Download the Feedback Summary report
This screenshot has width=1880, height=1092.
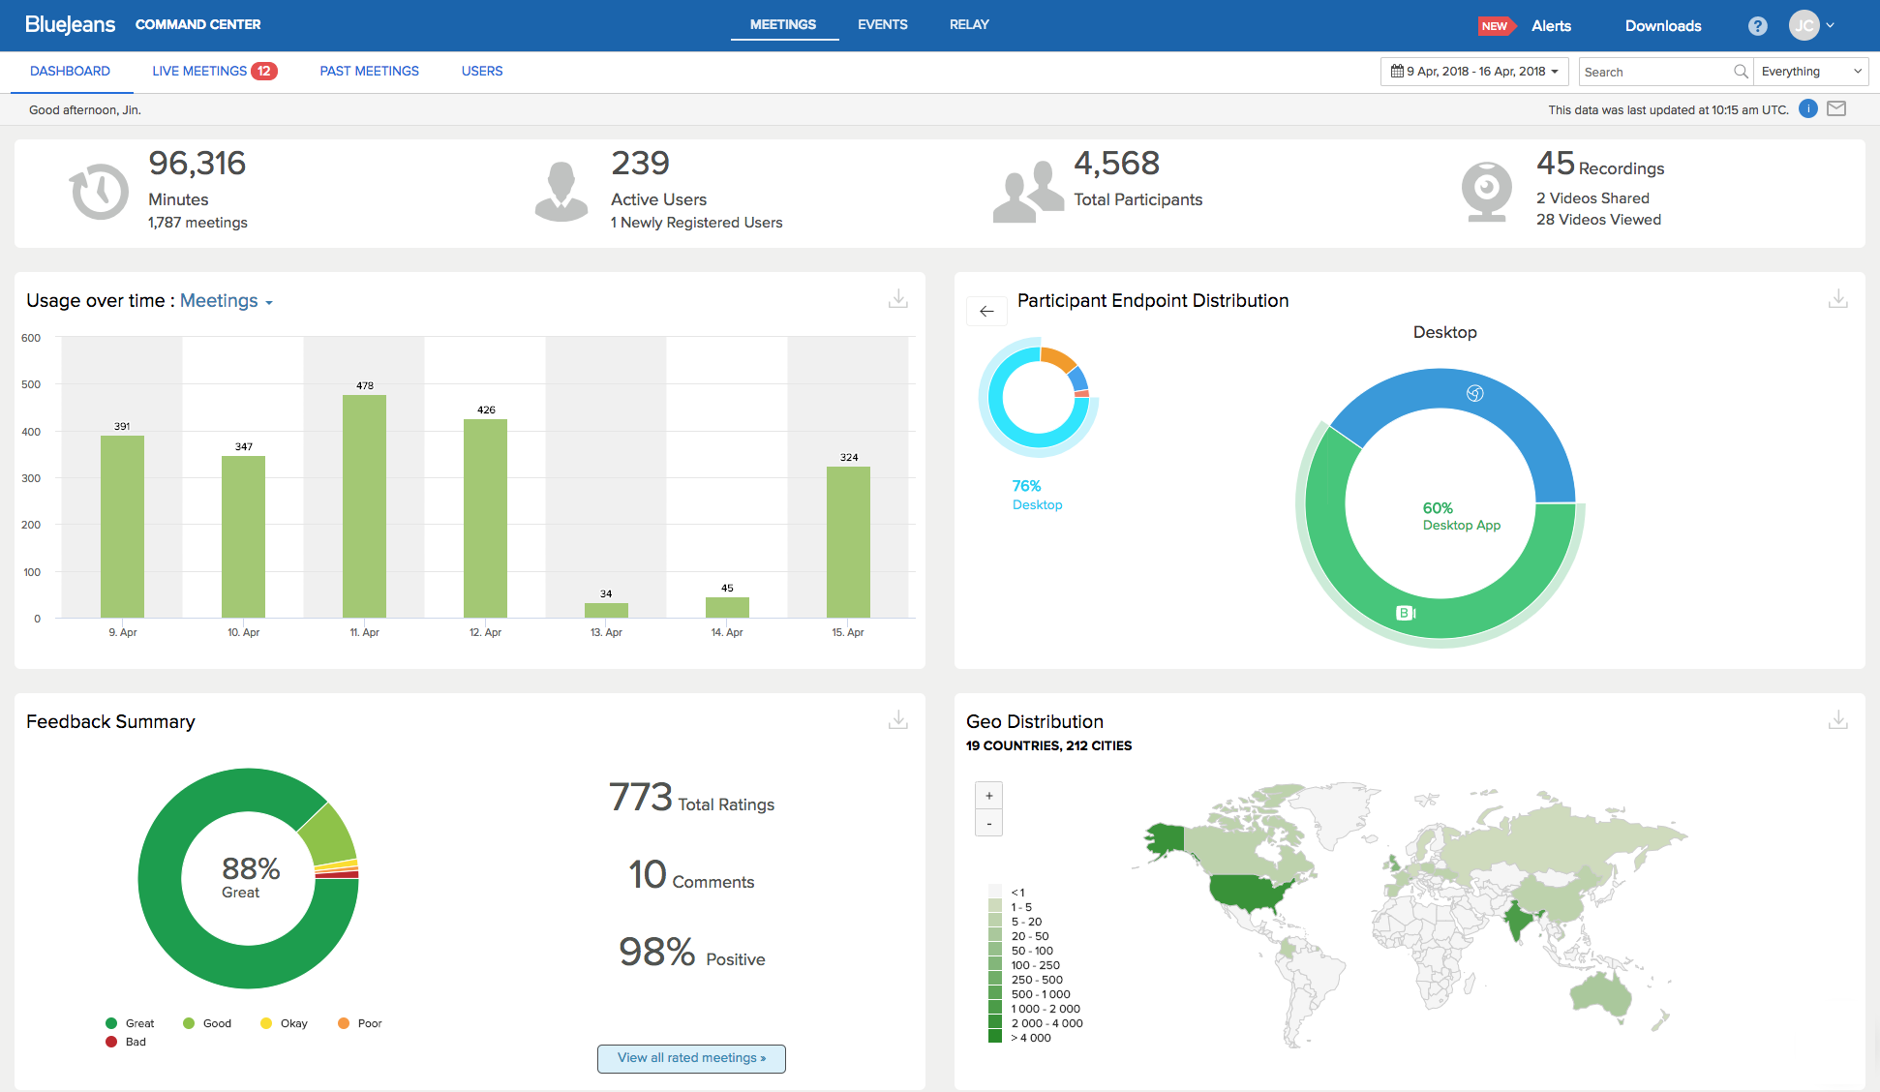(x=898, y=720)
